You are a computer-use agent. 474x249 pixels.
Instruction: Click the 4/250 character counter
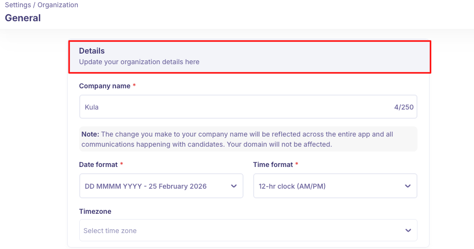click(404, 107)
